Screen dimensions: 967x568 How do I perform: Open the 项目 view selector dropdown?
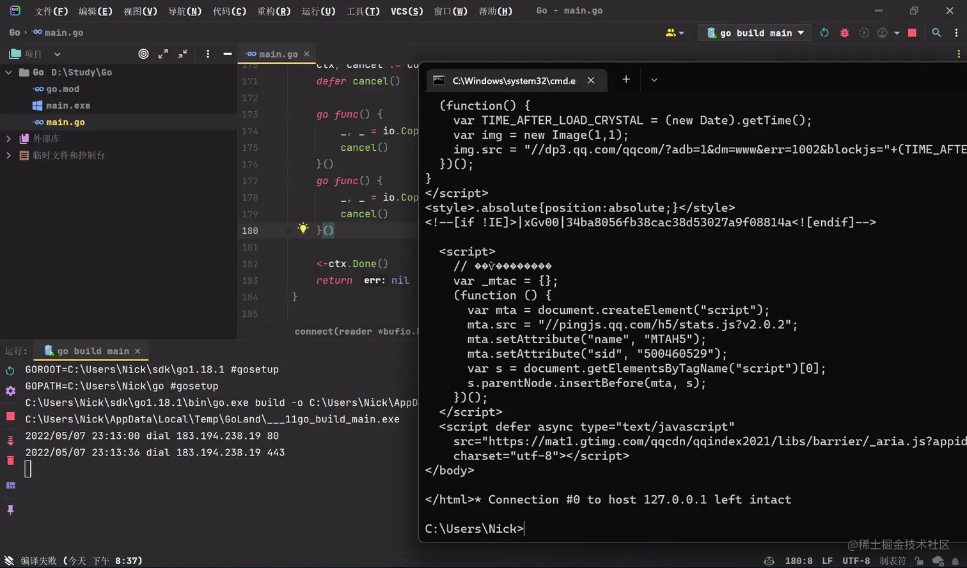tap(57, 54)
